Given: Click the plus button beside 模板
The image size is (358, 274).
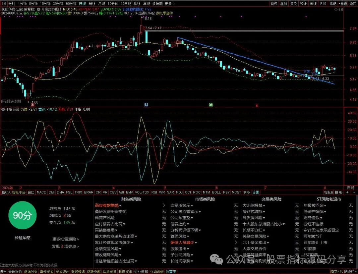Looking at the screenshot, I should [347, 192].
